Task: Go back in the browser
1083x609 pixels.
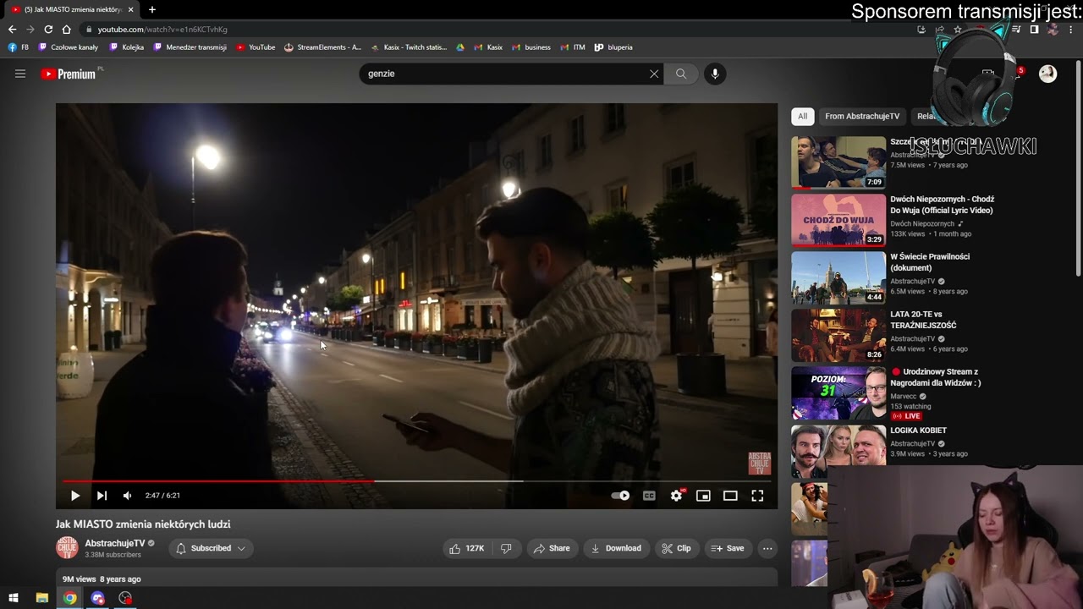Action: [x=12, y=29]
